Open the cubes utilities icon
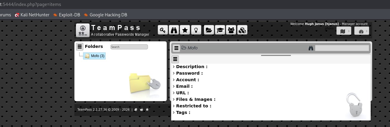This screenshot has height=127, width=390. [242, 30]
